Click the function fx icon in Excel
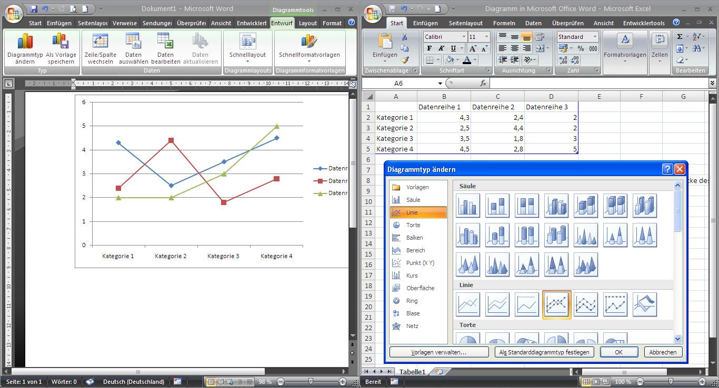This screenshot has height=388, width=719. coord(483,83)
